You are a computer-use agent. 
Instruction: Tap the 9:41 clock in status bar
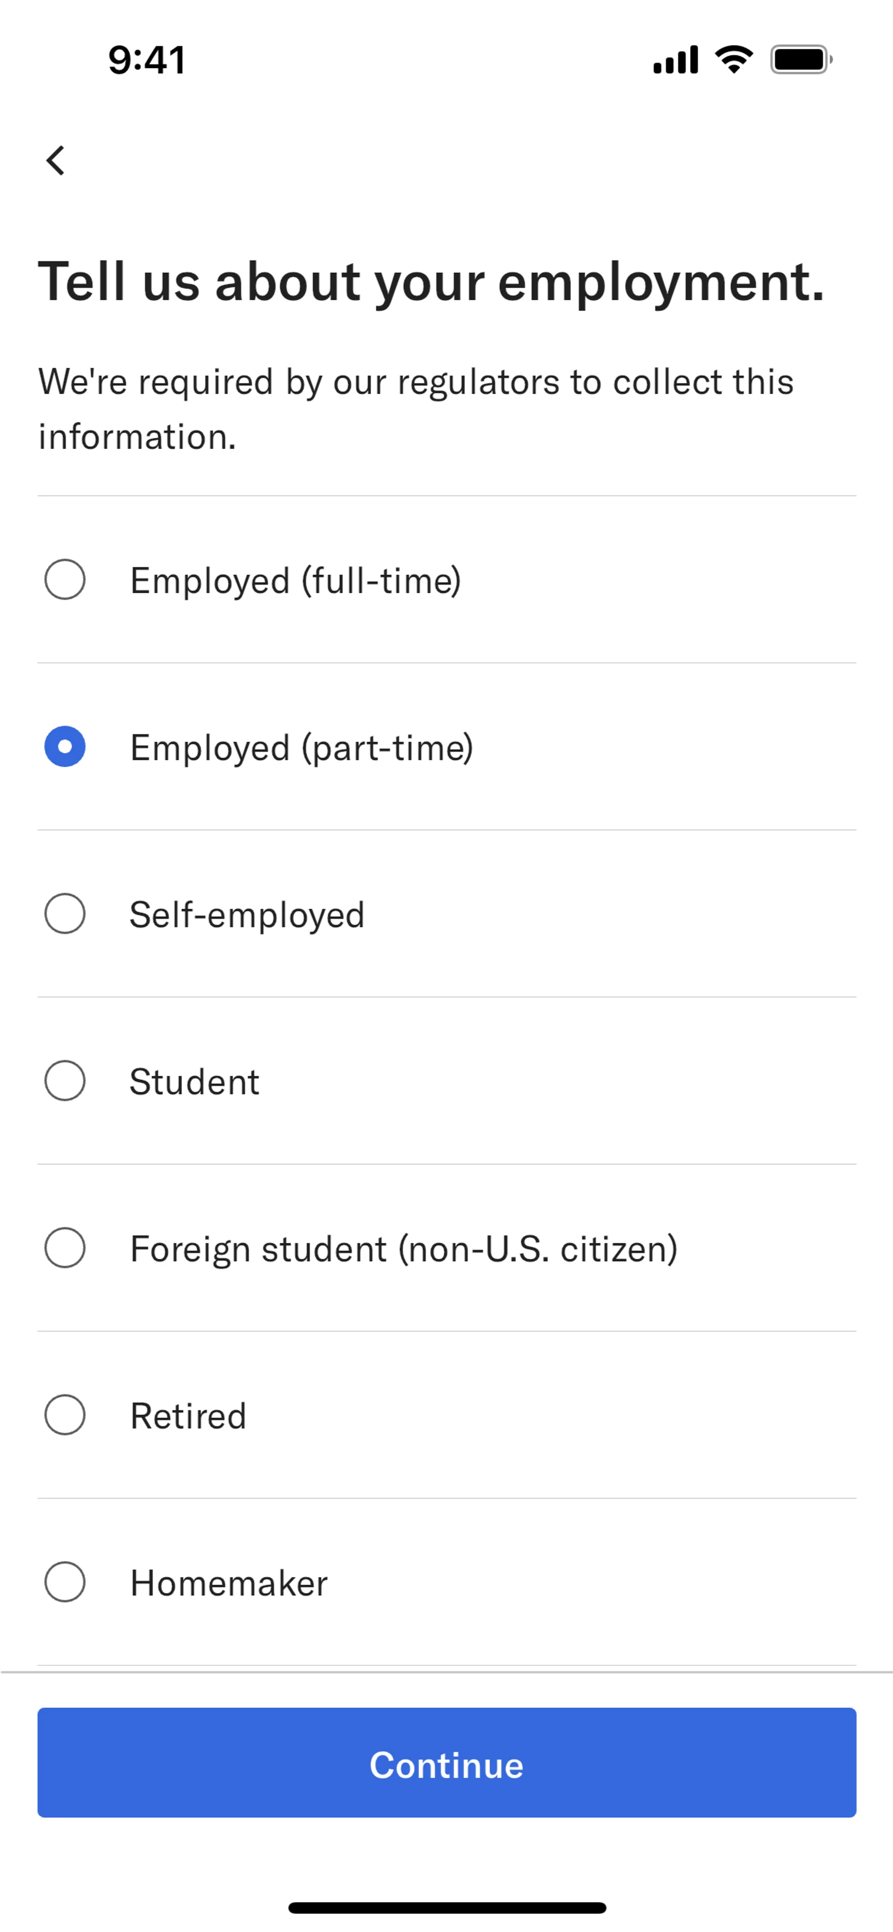pyautogui.click(x=147, y=60)
